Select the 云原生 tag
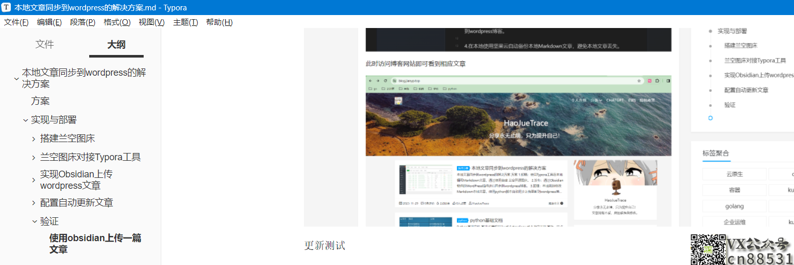 pyautogui.click(x=734, y=174)
